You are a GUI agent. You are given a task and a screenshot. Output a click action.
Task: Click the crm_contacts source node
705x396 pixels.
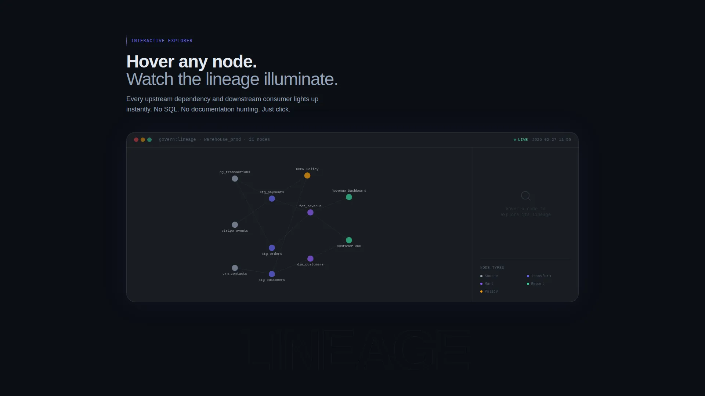[235, 268]
